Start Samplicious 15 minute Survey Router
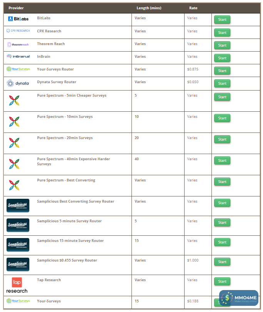 click(x=222, y=242)
